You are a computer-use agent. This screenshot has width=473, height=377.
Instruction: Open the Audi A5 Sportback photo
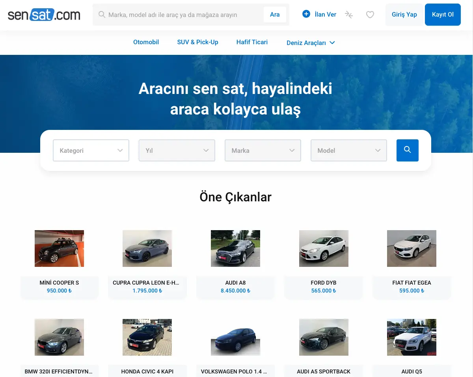pos(324,337)
